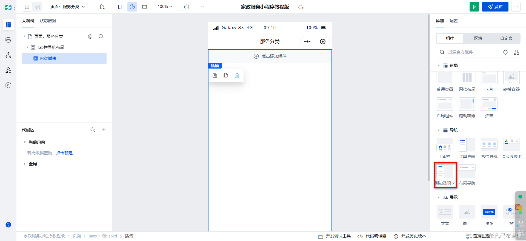Select the 侧边选项卡 component
The width and height of the screenshot is (526, 241).
pyautogui.click(x=445, y=175)
